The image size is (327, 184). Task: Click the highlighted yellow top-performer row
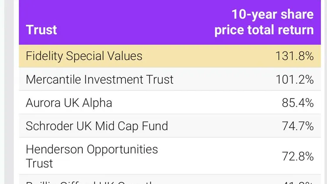coord(170,56)
